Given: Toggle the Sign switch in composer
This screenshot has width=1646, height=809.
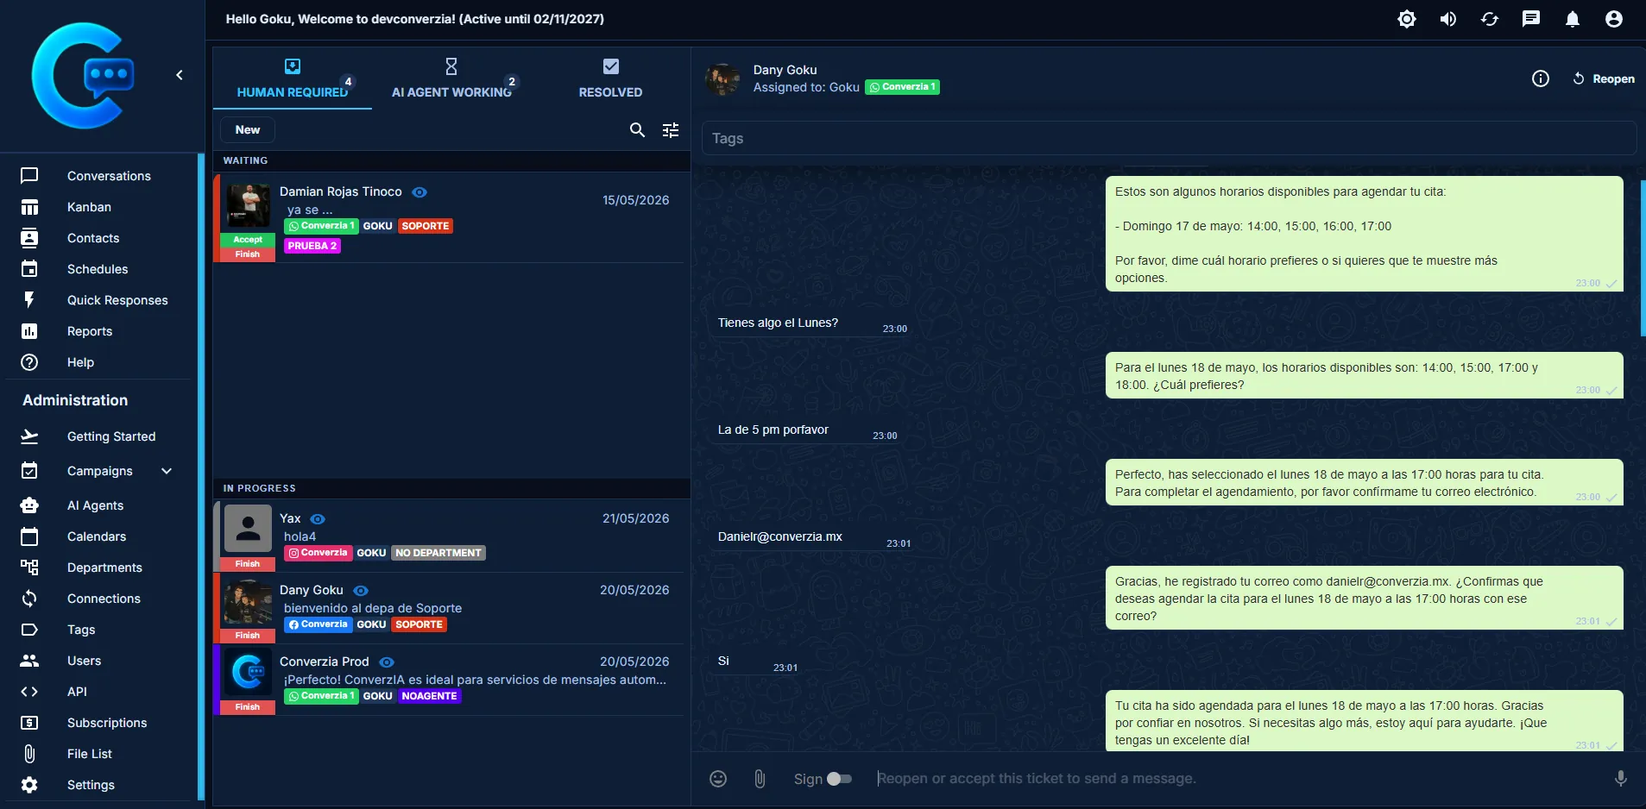Looking at the screenshot, I should click(x=839, y=779).
